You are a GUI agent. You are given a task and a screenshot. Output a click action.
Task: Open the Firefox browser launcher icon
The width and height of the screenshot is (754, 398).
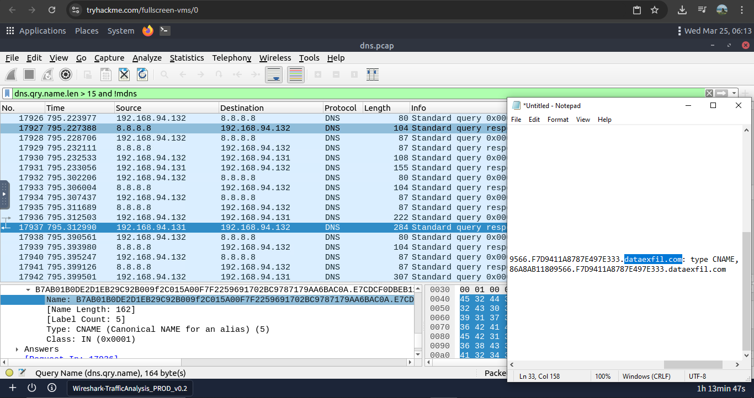click(147, 31)
